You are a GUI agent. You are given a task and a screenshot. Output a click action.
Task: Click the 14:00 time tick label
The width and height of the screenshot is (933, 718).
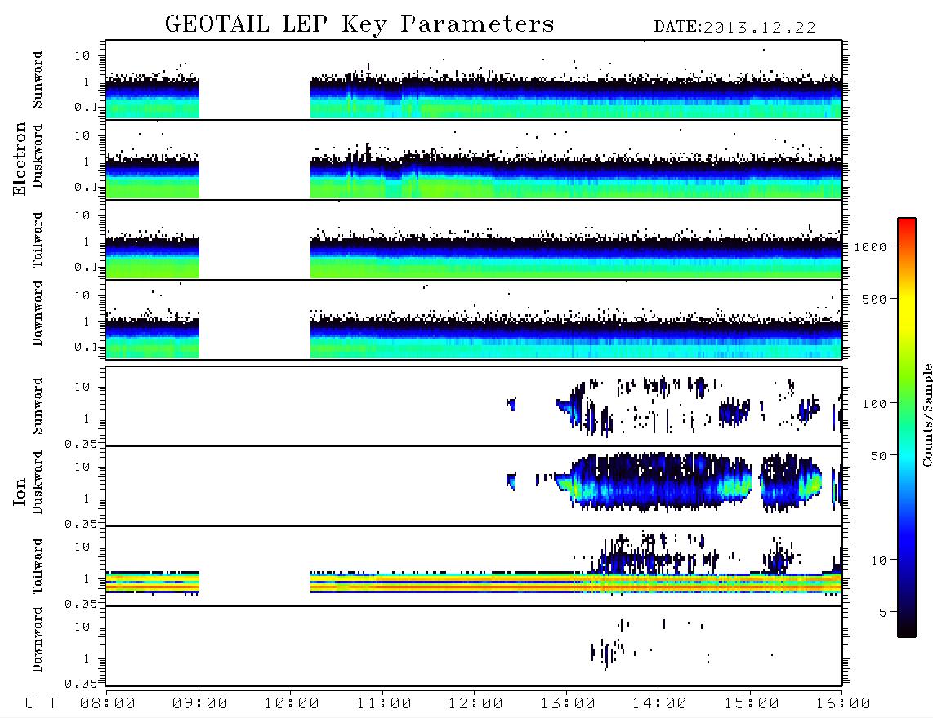tap(659, 704)
